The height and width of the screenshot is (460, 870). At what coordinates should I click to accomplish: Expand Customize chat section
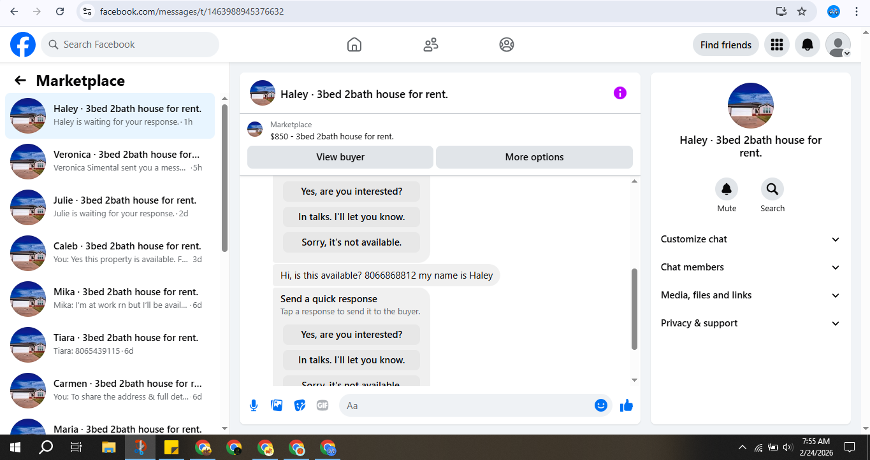[x=750, y=239]
